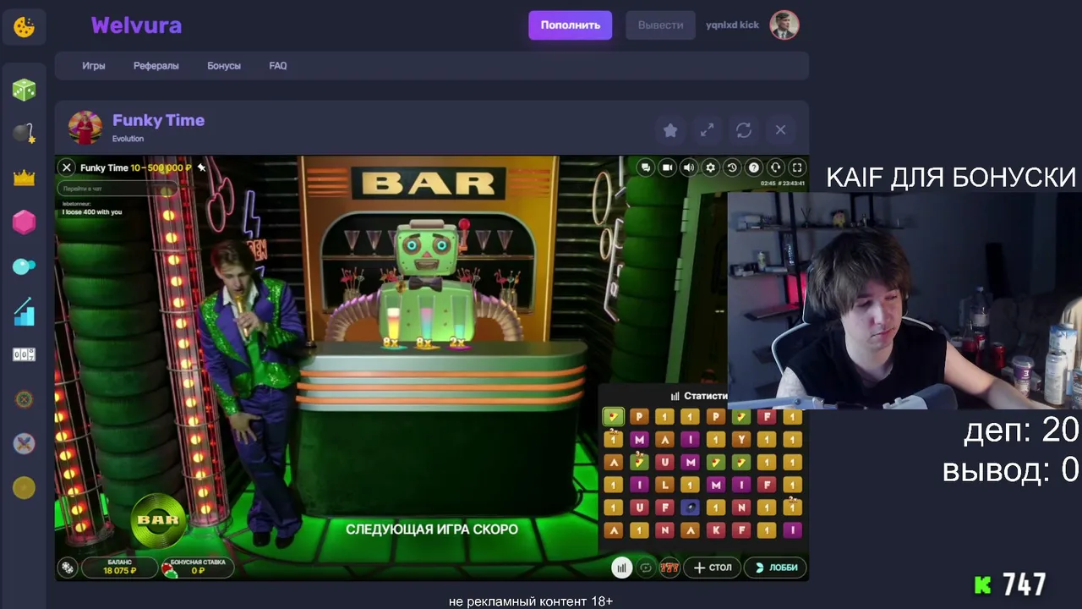Click the chat input field in game
Image resolution: width=1082 pixels, height=609 pixels.
pyautogui.click(x=117, y=189)
